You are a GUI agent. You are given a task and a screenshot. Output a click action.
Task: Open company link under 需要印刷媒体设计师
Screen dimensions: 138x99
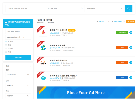click(55, 63)
